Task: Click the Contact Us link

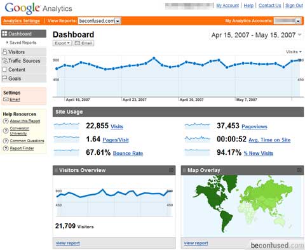Action: [x=269, y=6]
